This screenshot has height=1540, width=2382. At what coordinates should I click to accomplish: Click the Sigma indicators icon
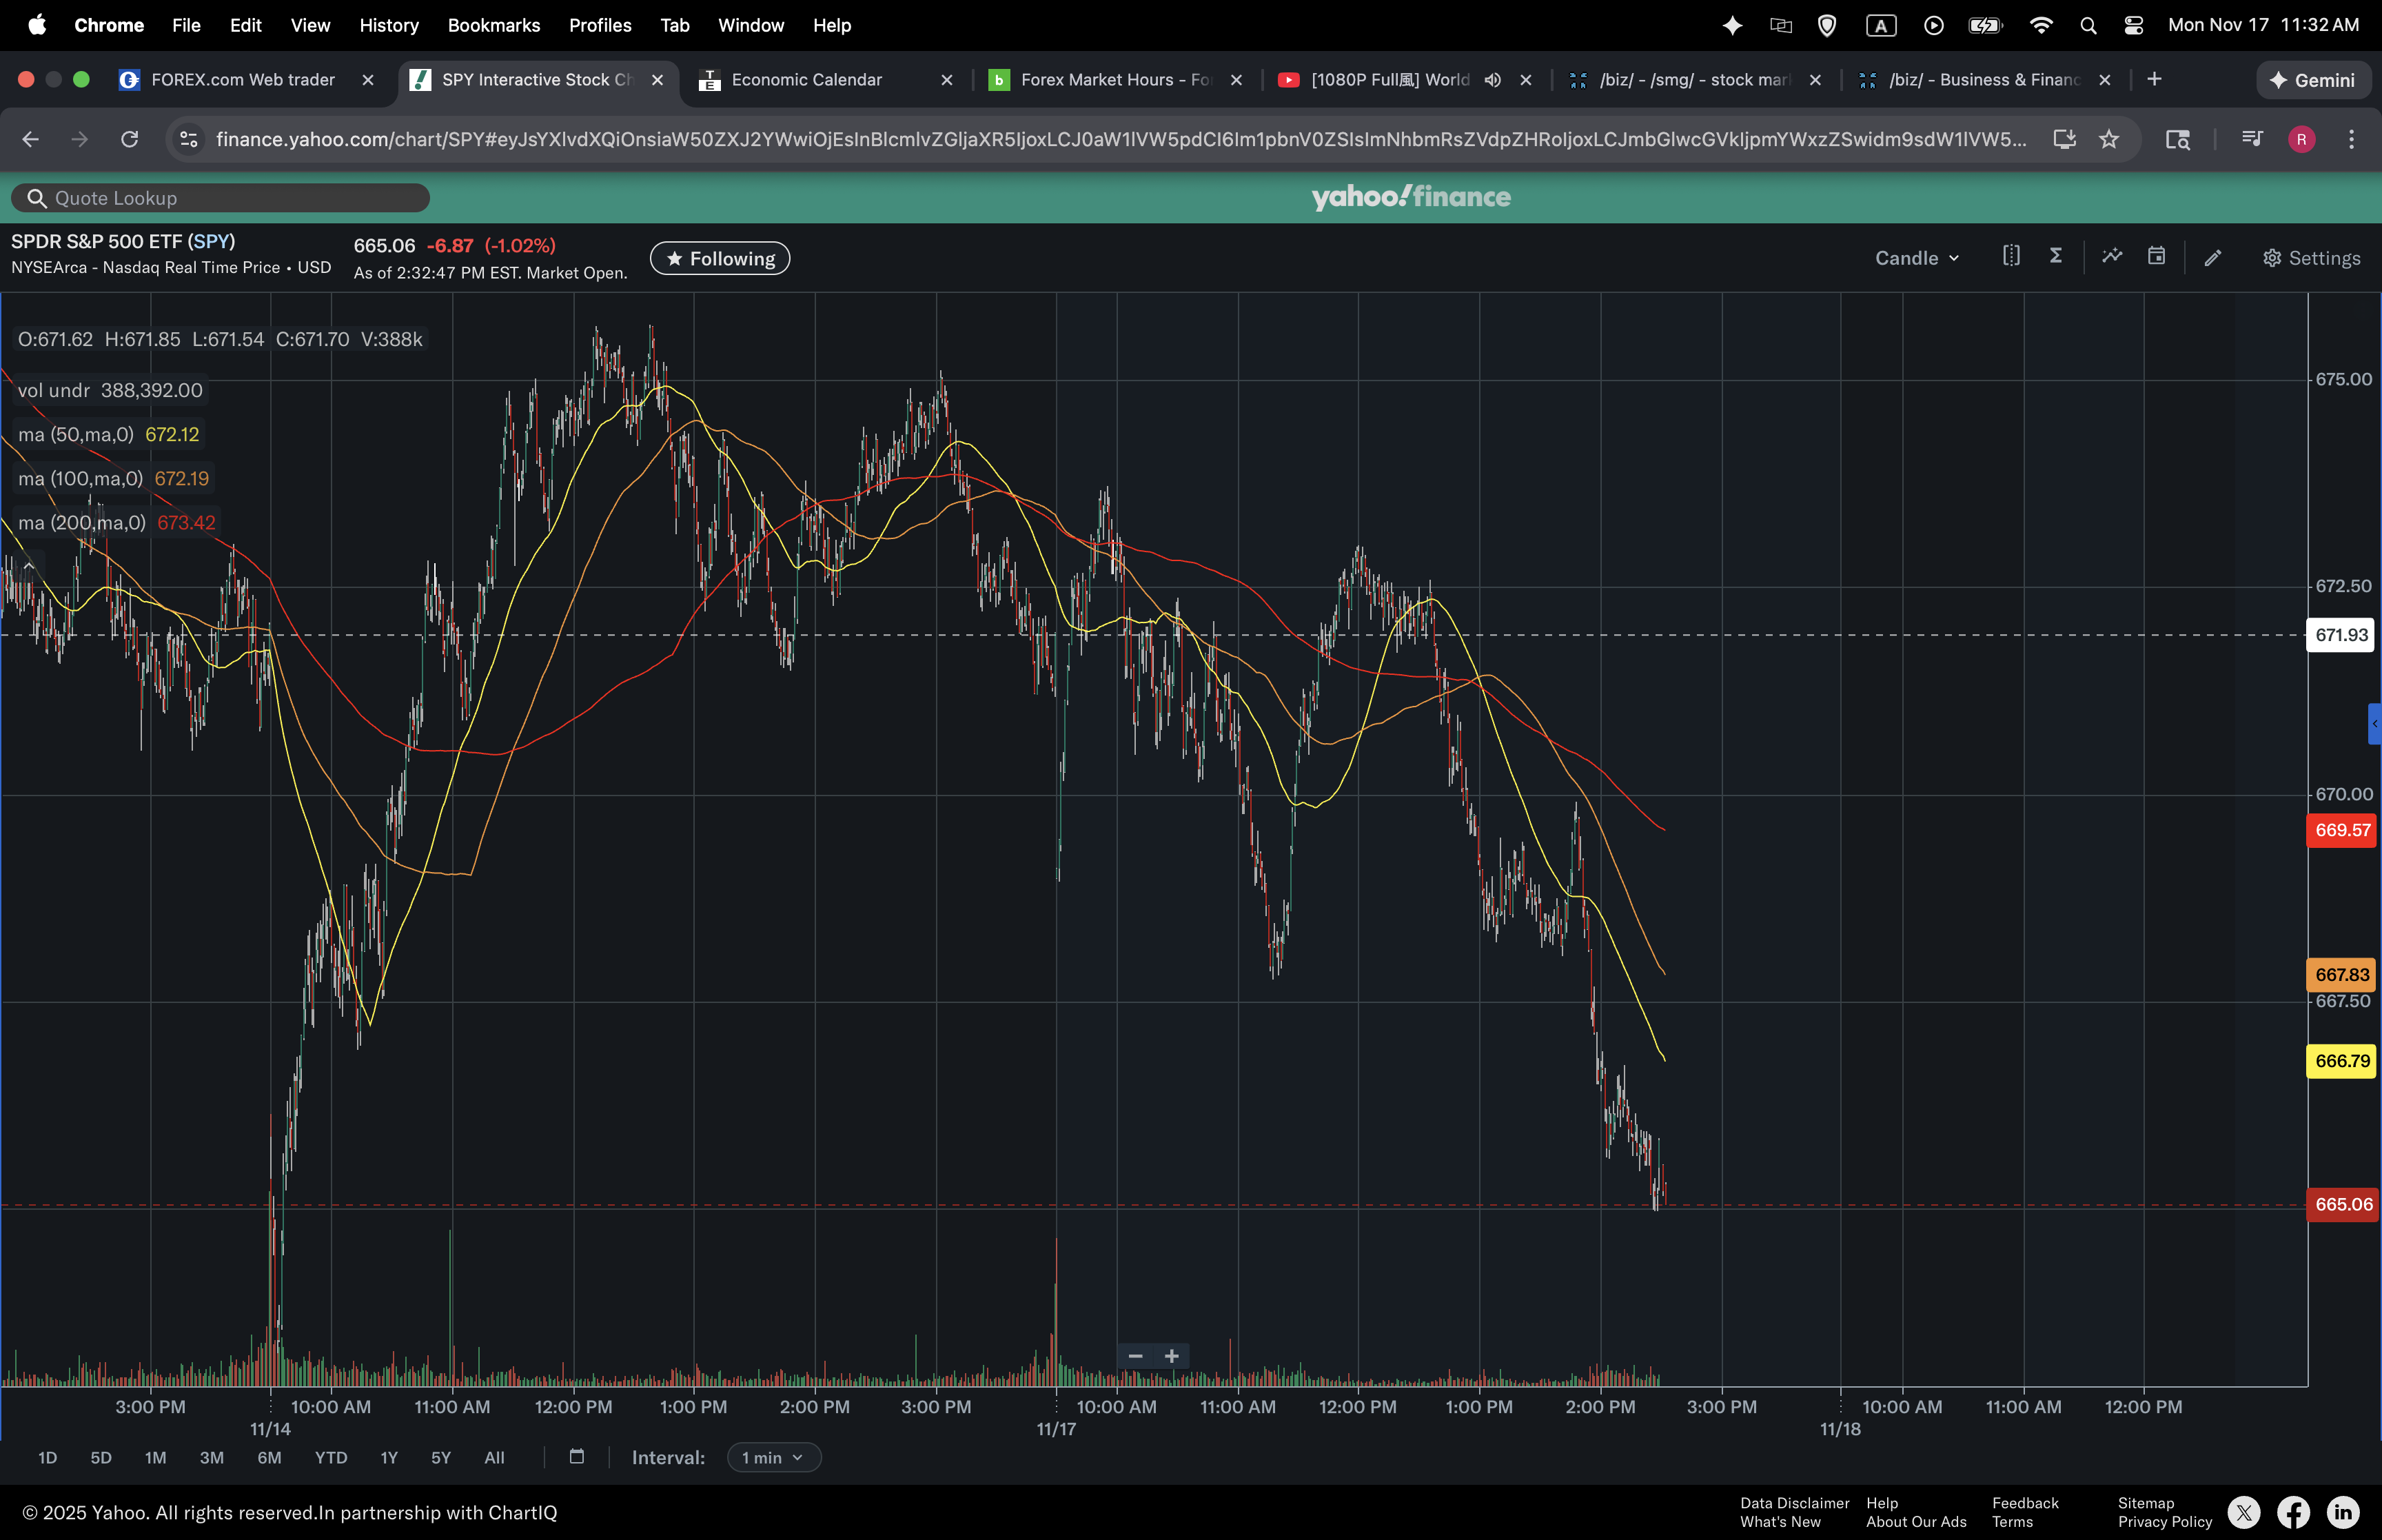[x=2056, y=257]
